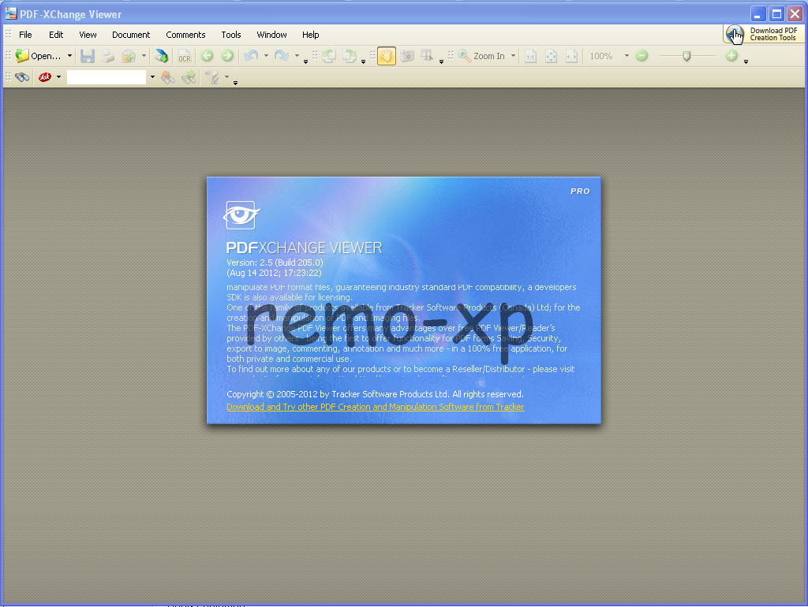Viewport: 808px width, 607px height.
Task: Click the Rotate Clockwise icon
Action: 350,56
